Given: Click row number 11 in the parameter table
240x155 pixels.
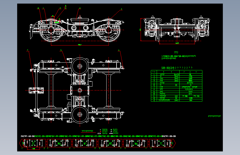Looking at the screenshot, I should coord(154,96).
